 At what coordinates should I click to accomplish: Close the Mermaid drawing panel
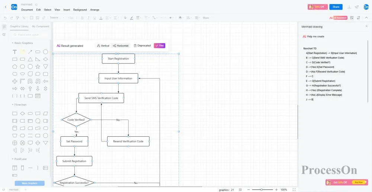pos(366,26)
